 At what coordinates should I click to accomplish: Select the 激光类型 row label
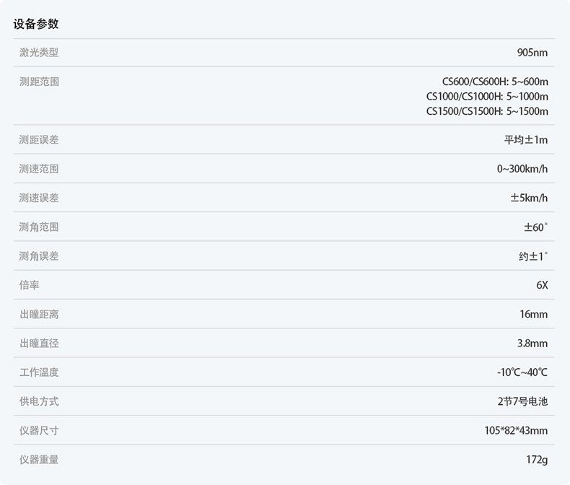point(39,53)
